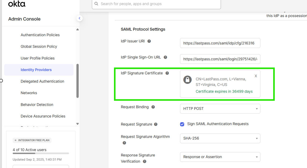Screen dimensions: 307x168
Task: Uncheck Sign SAML Authentication Requests checkbox
Action: coord(182,124)
